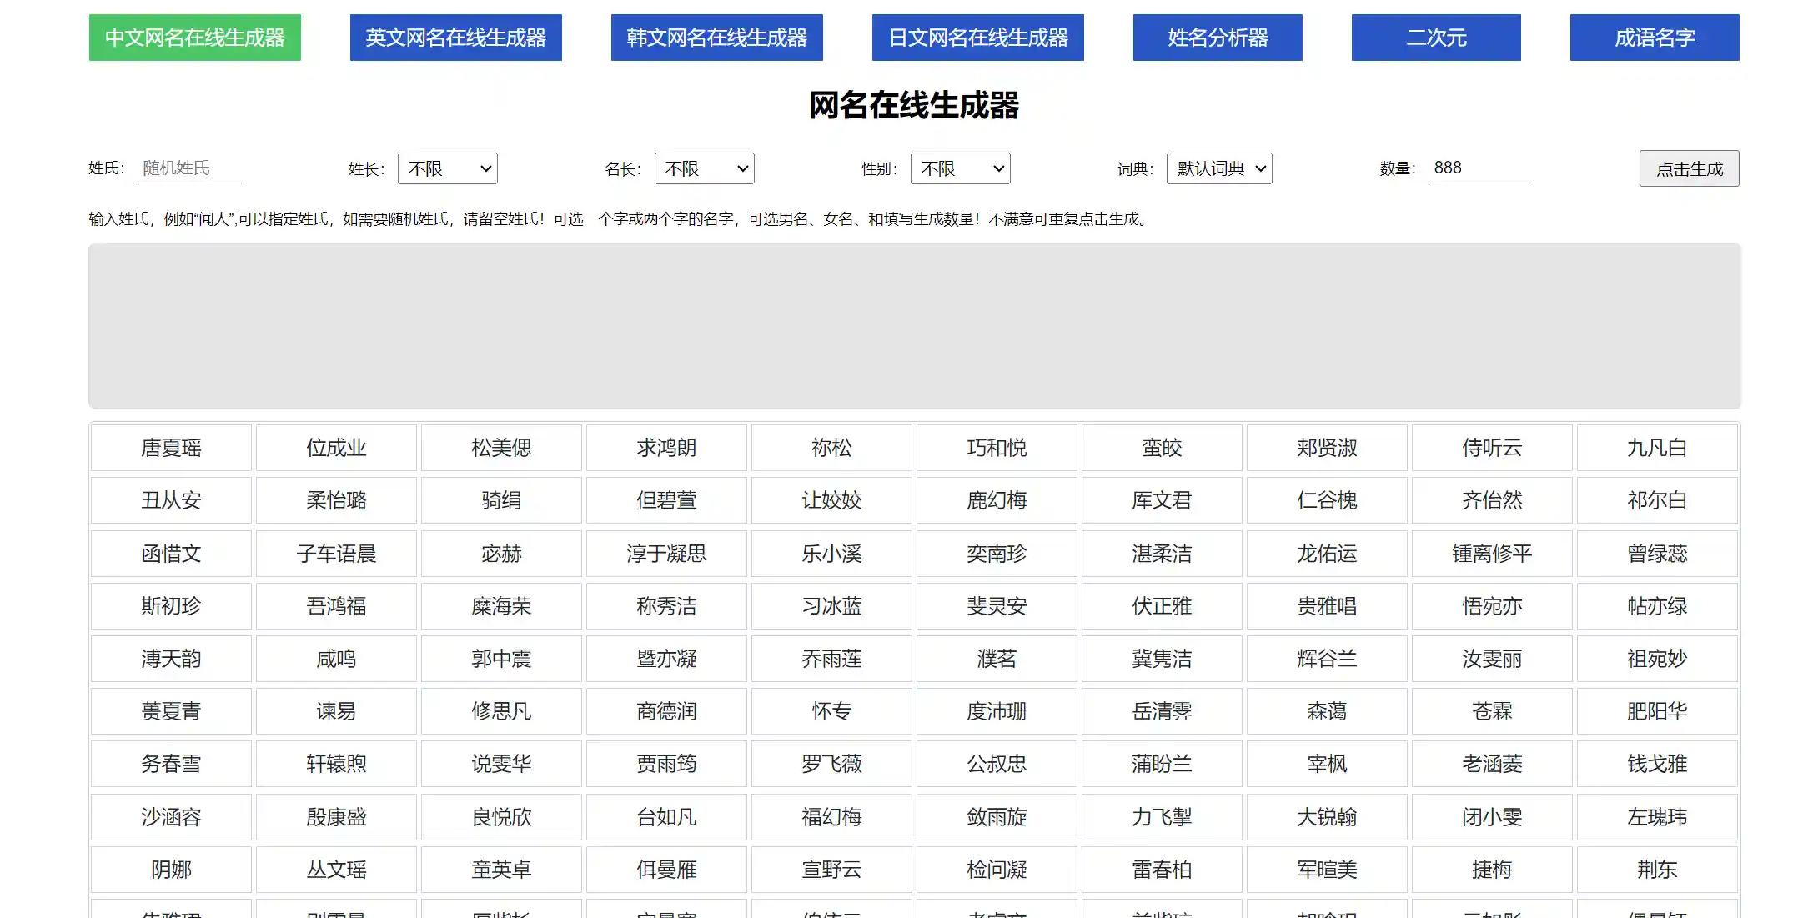Switch to the 二次元 generator
The image size is (1813, 918).
click(x=1435, y=38)
